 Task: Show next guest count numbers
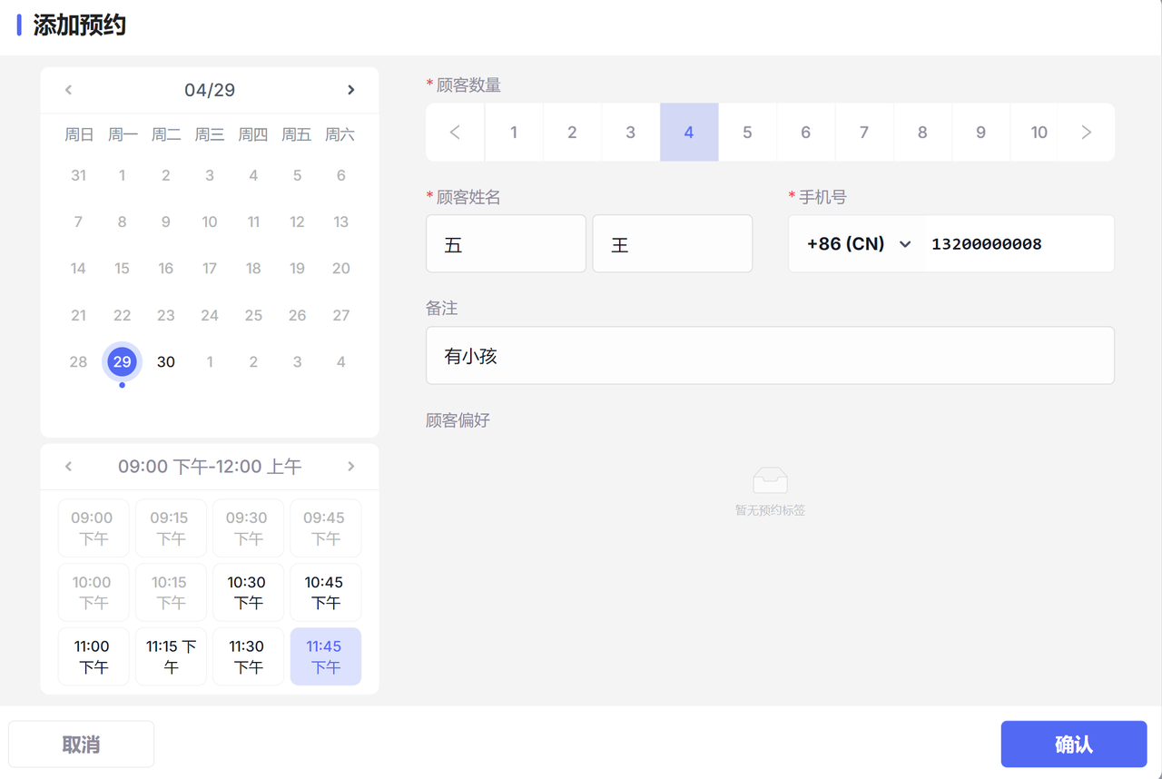tap(1087, 133)
